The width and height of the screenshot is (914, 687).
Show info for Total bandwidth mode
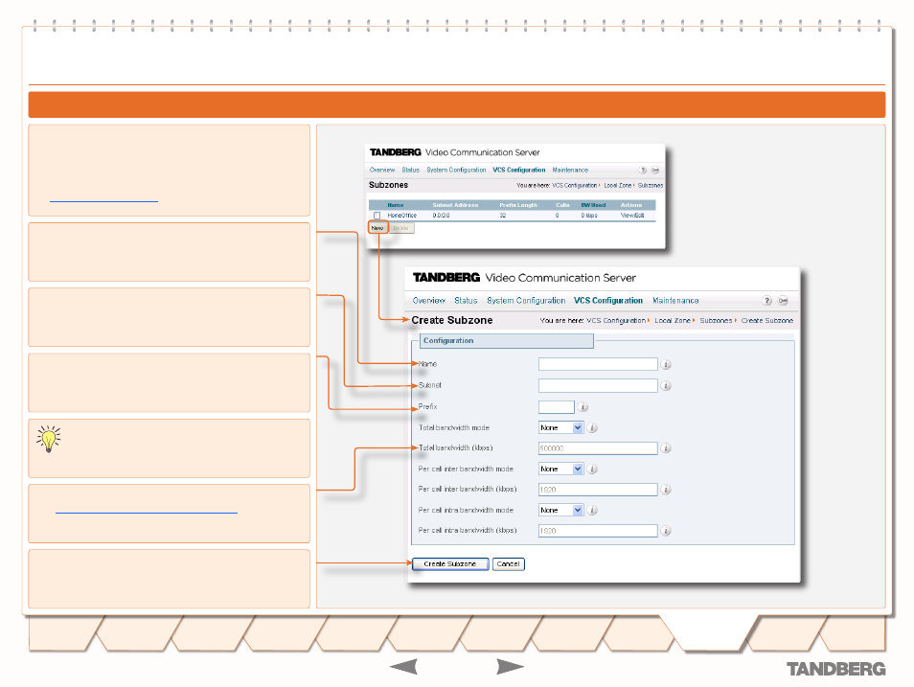(x=592, y=428)
